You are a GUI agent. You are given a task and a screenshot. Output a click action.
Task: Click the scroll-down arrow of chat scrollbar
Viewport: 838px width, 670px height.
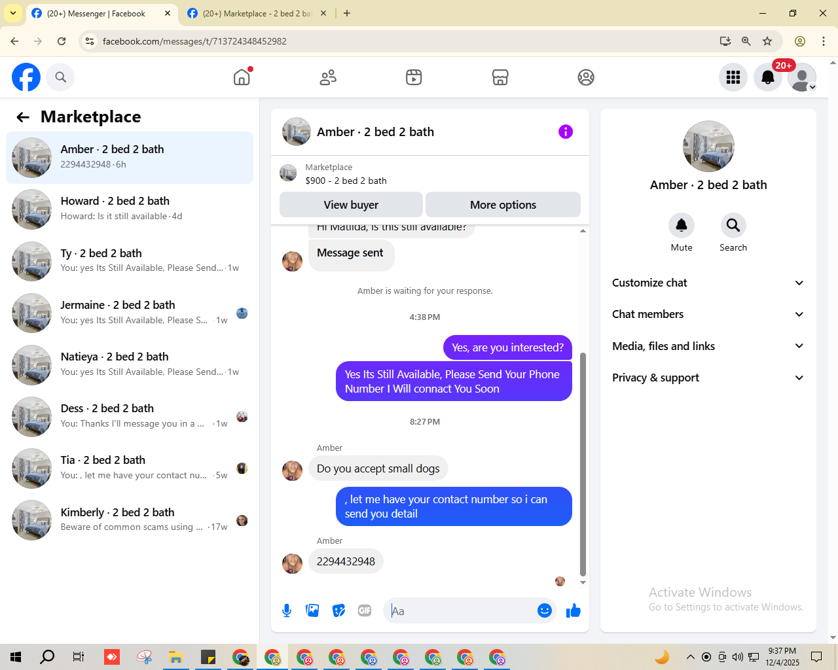pyautogui.click(x=583, y=582)
